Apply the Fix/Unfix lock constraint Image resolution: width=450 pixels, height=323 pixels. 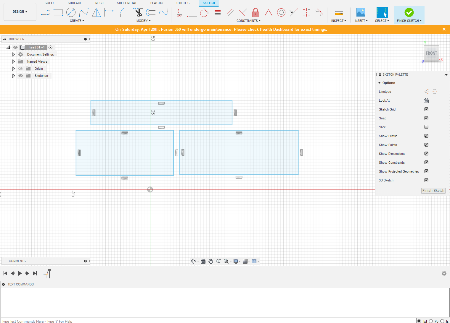tap(255, 12)
